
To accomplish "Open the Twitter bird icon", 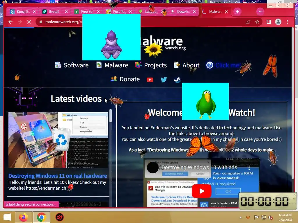I will [164, 80].
